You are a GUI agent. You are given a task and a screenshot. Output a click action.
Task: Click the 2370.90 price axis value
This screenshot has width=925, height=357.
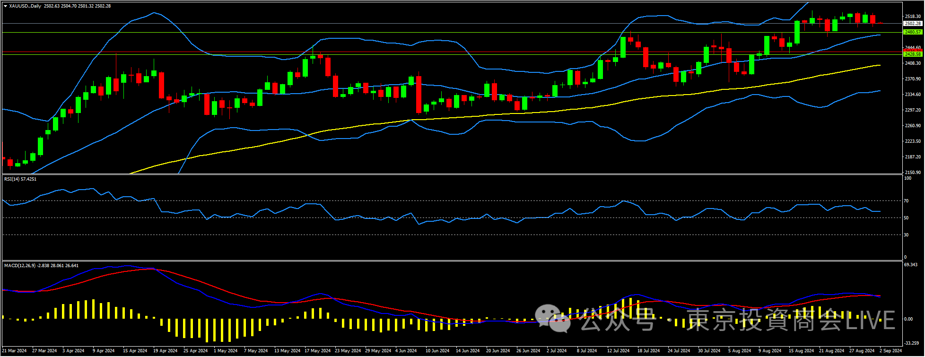pos(912,78)
